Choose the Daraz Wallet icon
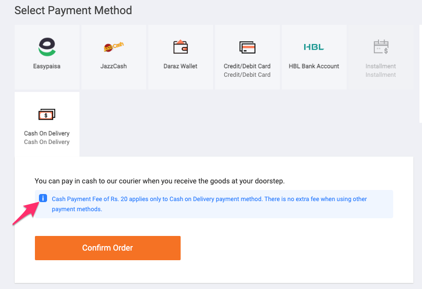The image size is (422, 289). coord(180,47)
